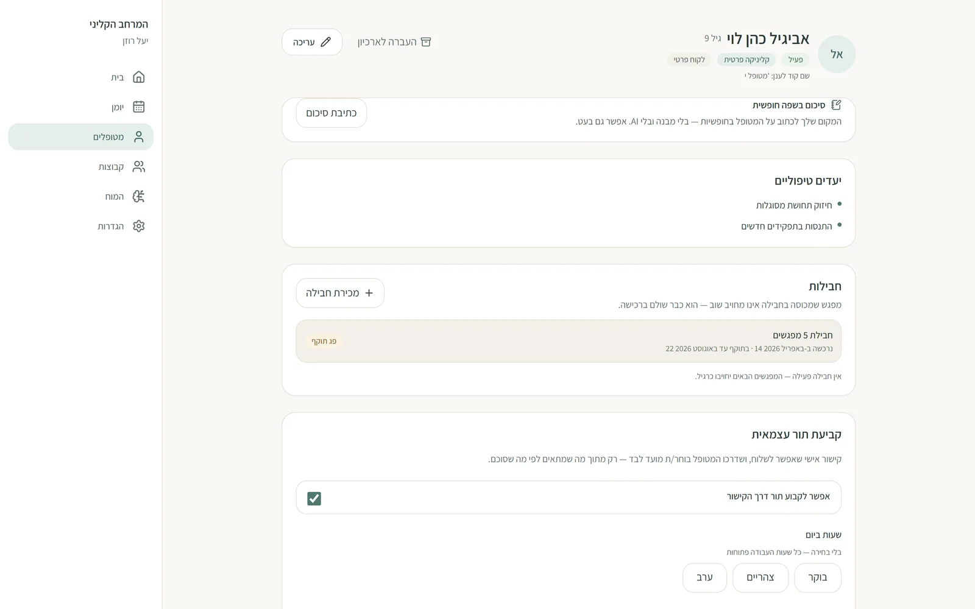Image resolution: width=975 pixels, height=609 pixels.
Task: Click the עריכה button
Action: pyautogui.click(x=312, y=42)
